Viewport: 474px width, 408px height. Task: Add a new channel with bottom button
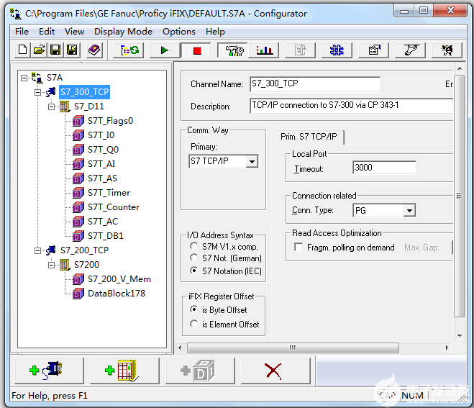click(49, 371)
